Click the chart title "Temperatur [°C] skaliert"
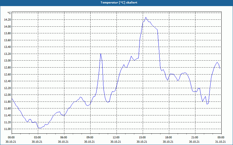Image resolution: width=233 pixels, height=145 pixels. click(119, 3)
